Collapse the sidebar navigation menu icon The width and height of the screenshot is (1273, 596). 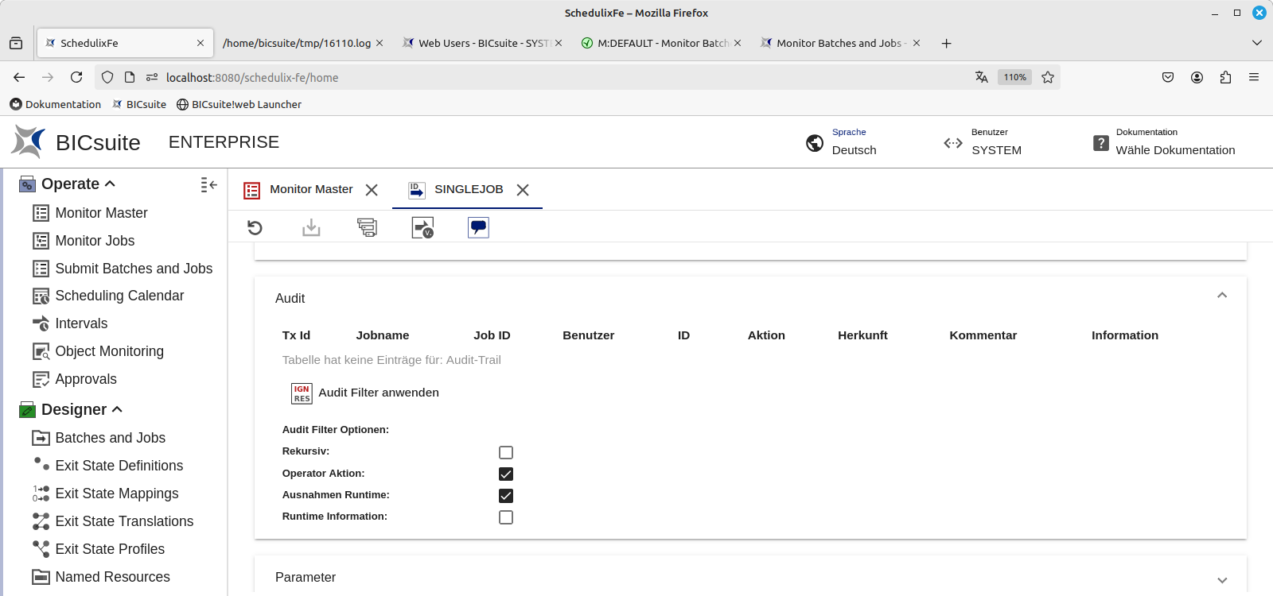[208, 184]
